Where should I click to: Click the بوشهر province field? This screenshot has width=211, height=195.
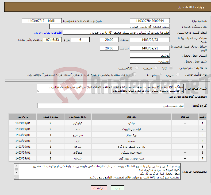(x=150, y=55)
